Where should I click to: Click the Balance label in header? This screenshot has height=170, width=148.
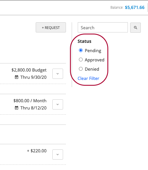click(117, 8)
